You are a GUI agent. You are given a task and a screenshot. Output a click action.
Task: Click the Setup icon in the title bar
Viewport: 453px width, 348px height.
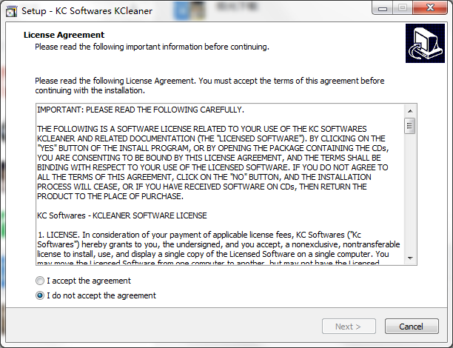[x=12, y=11]
